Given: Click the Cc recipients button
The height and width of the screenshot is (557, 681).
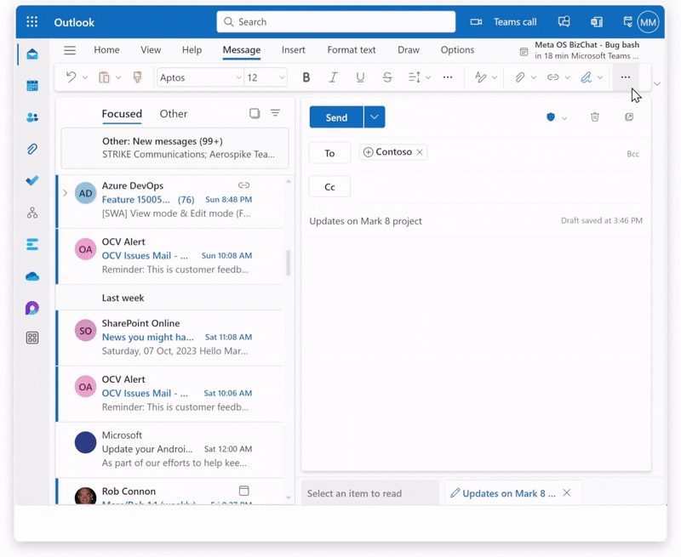Looking at the screenshot, I should point(329,187).
